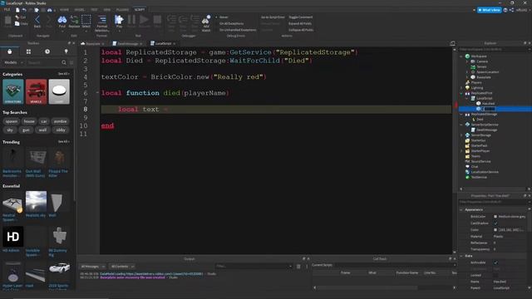Click the BrickColor swatch in Properties
This screenshot has height=299, width=532.
tap(495, 216)
